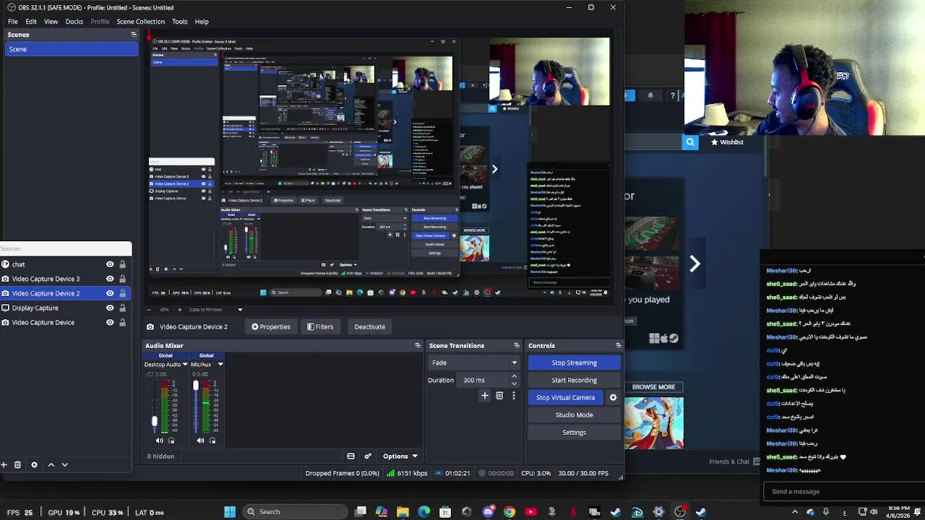This screenshot has height=520, width=925.
Task: Adjust Mic/Aux volume slider
Action: [195, 386]
